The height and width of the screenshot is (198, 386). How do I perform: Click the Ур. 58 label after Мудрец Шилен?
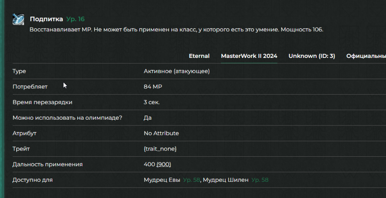(x=260, y=180)
